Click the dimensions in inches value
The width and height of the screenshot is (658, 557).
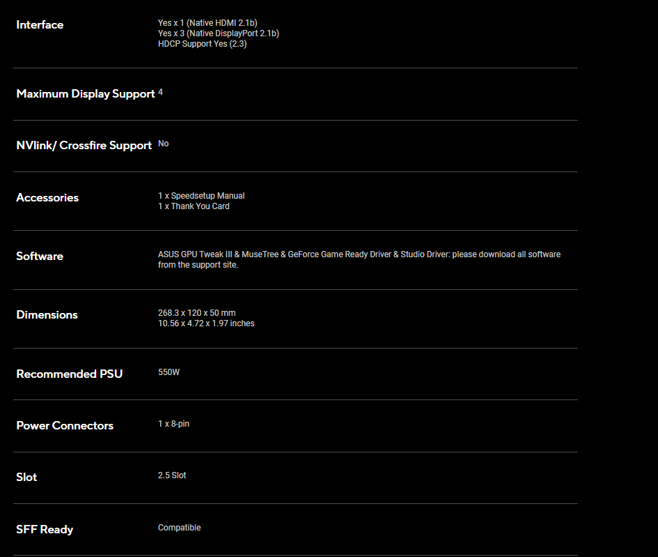pos(206,323)
